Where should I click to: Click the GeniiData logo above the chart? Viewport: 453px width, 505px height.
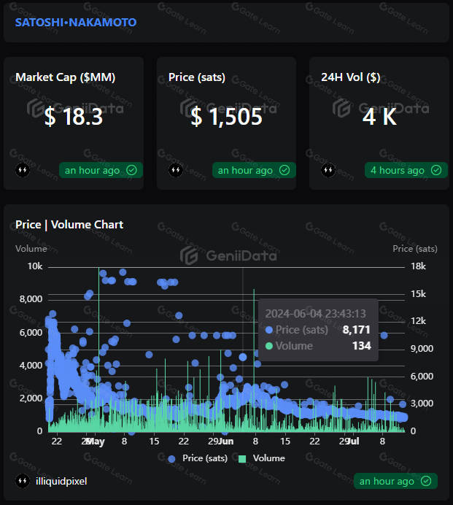point(228,255)
